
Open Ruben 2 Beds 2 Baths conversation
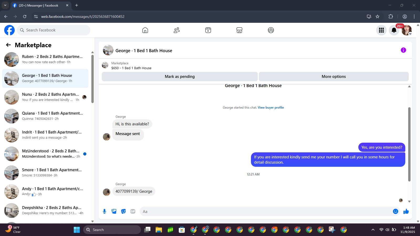pos(45,60)
